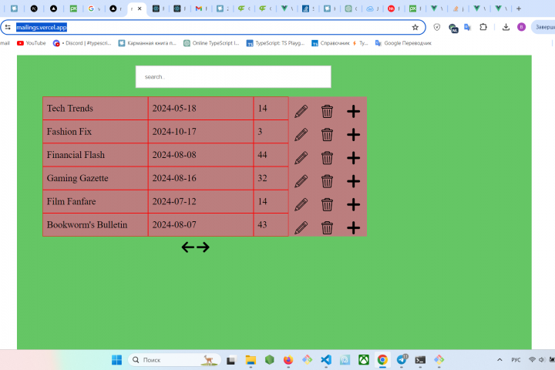The image size is (555, 370).
Task: Delete the Fashion Fix row via trash icon
Action: [327, 135]
